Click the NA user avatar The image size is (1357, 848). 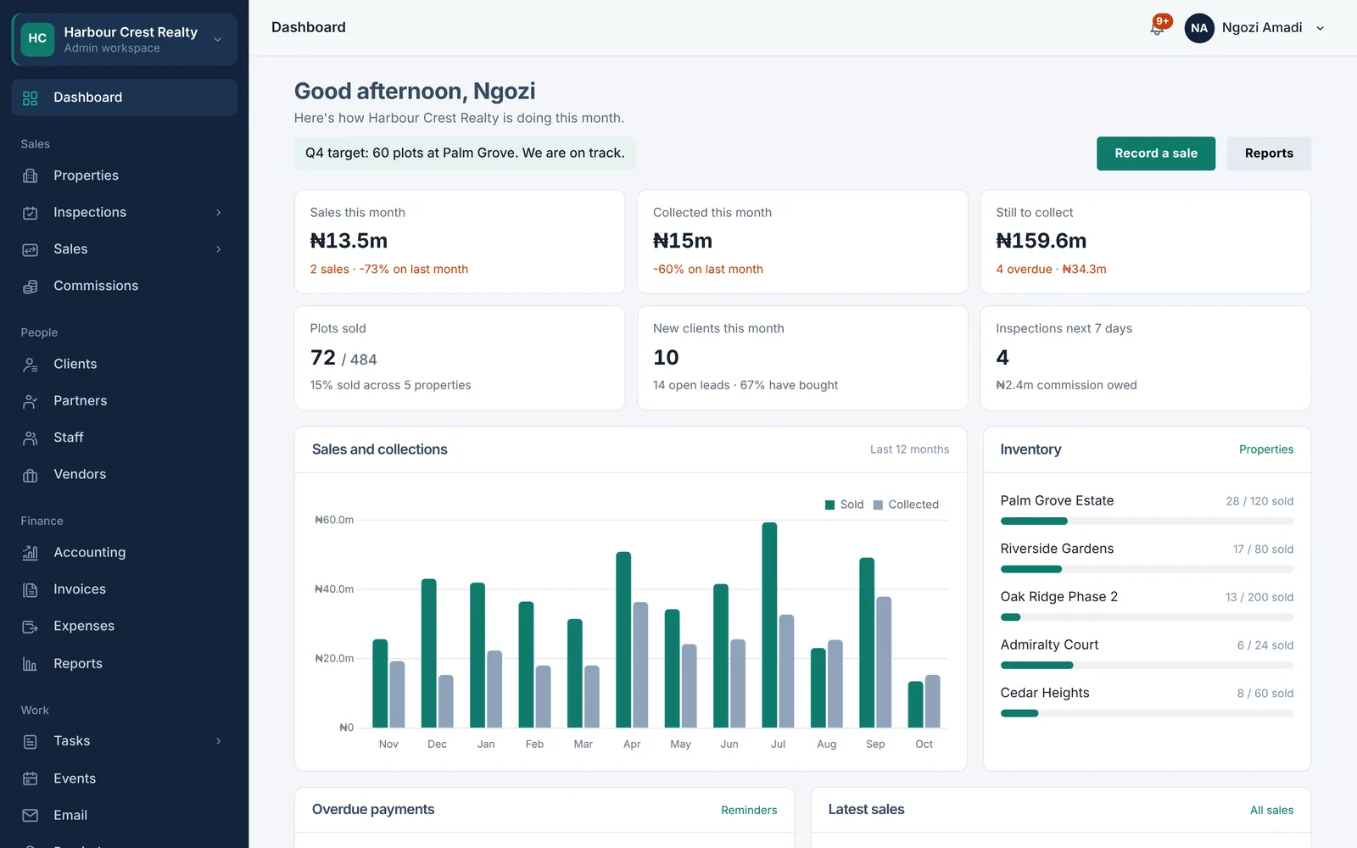pos(1199,28)
